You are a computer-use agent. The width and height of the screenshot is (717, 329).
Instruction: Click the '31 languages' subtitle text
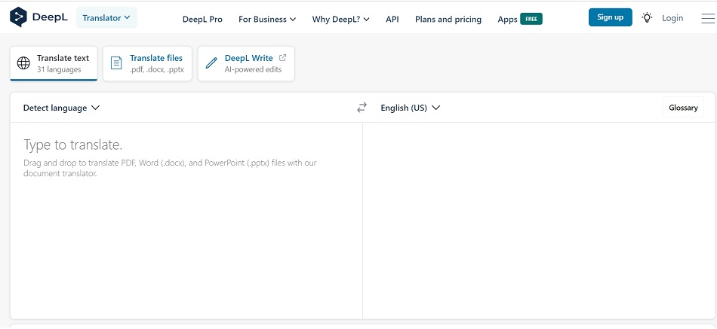pos(59,70)
